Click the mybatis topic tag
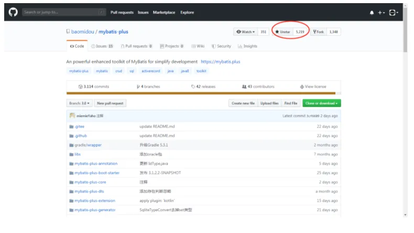Viewport: 414px width, 233px height. point(102,71)
